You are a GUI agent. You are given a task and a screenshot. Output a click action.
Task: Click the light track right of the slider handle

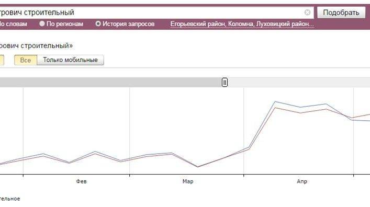tap(299, 82)
